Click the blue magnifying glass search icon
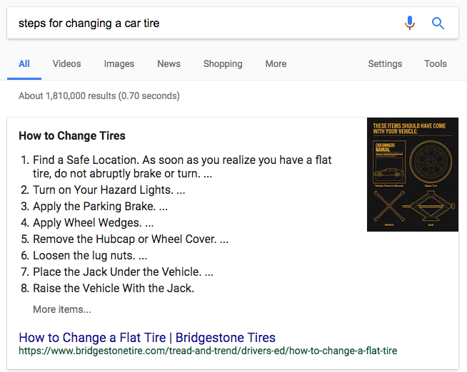Screen dimensions: 467x372 click(438, 23)
